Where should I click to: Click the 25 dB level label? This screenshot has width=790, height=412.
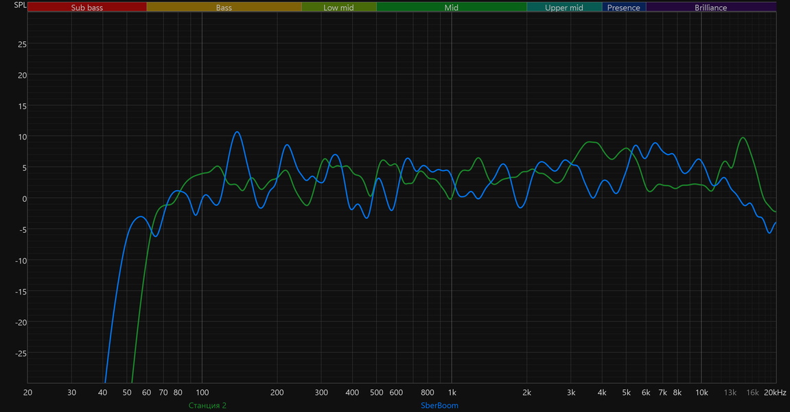pyautogui.click(x=22, y=45)
